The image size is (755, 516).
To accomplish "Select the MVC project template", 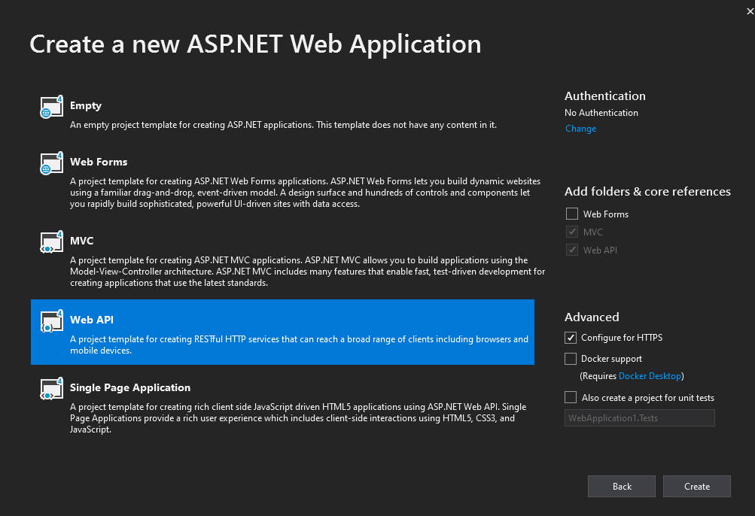I will (226, 252).
